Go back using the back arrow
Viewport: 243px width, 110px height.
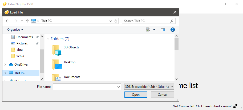point(7,21)
